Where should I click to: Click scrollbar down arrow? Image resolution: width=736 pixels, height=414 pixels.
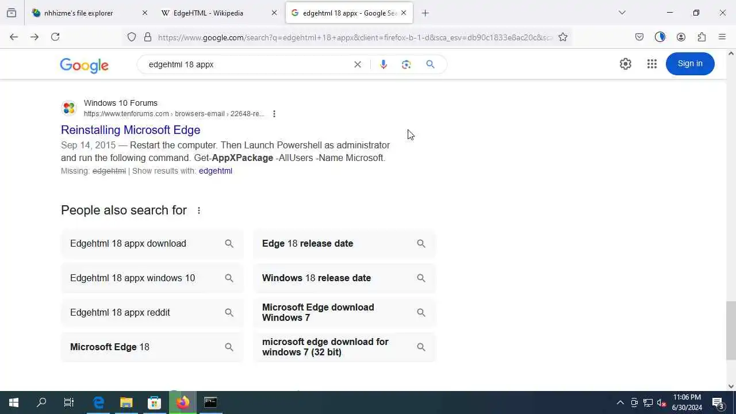pyautogui.click(x=731, y=386)
